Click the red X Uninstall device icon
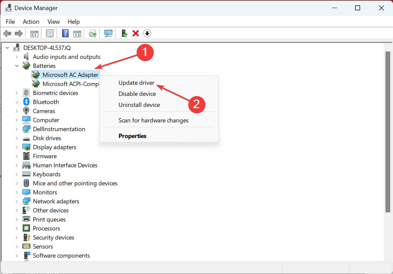393x274 pixels. point(136,33)
